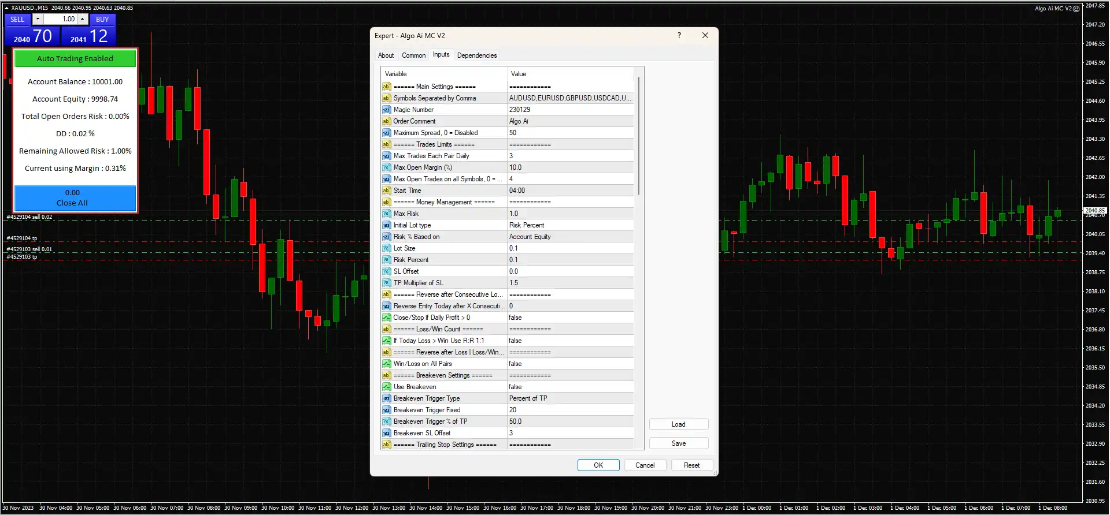
Task: Switch to the Common tab
Action: click(x=413, y=55)
